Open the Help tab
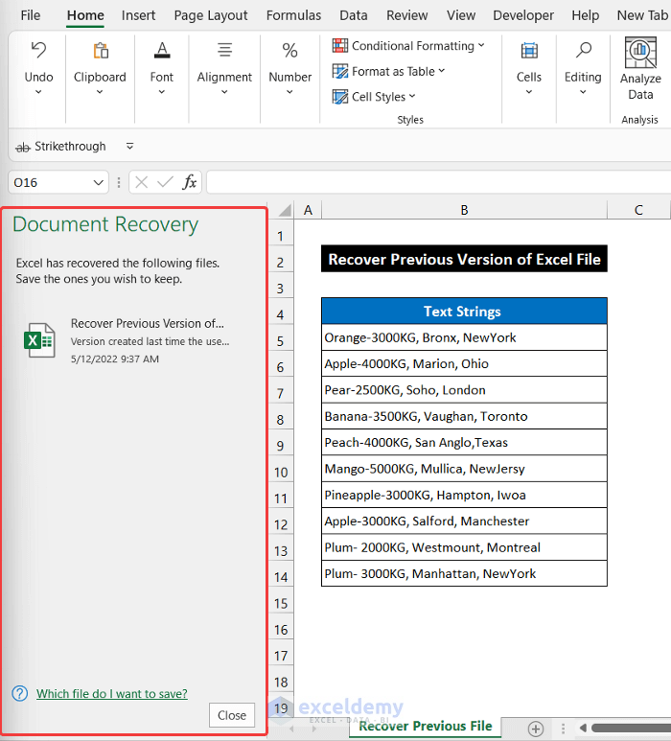This screenshot has width=671, height=741. pos(586,15)
